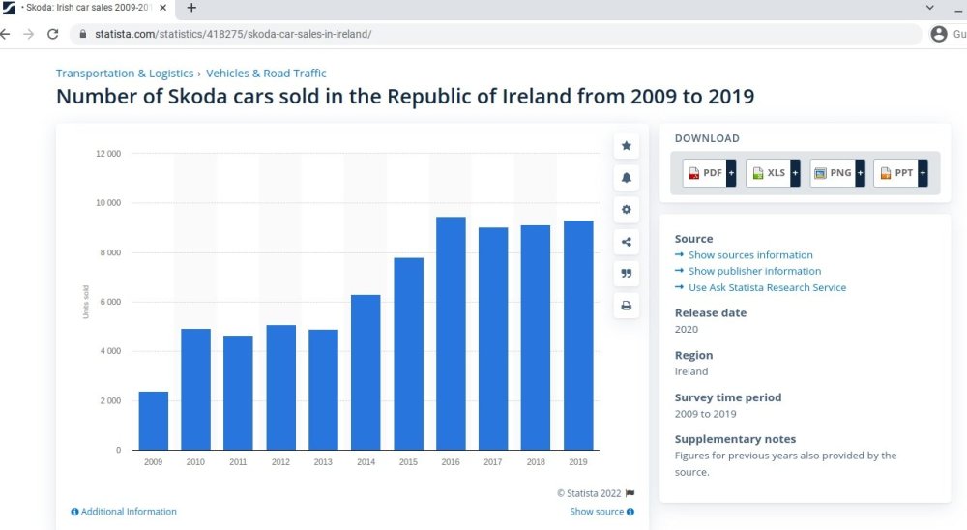Click the DOWNLOAD heading
This screenshot has width=967, height=530.
click(x=707, y=139)
